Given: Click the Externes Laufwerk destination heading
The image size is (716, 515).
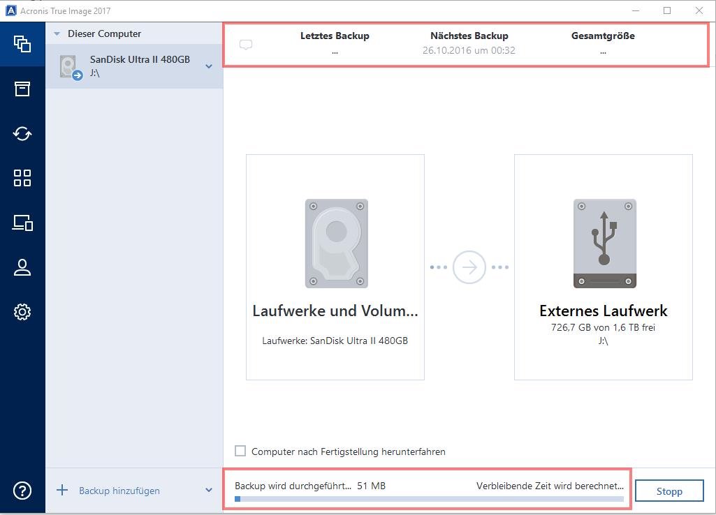Looking at the screenshot, I should pos(604,311).
